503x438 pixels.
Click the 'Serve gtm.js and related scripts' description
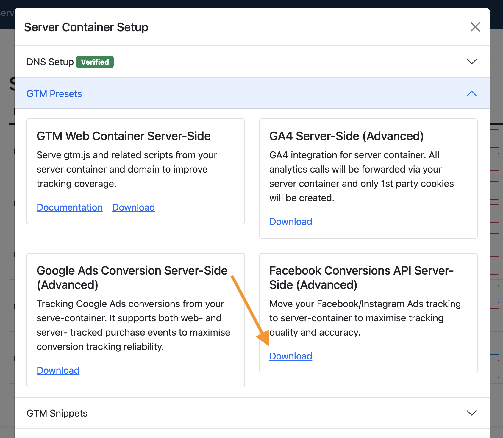pyautogui.click(x=127, y=169)
